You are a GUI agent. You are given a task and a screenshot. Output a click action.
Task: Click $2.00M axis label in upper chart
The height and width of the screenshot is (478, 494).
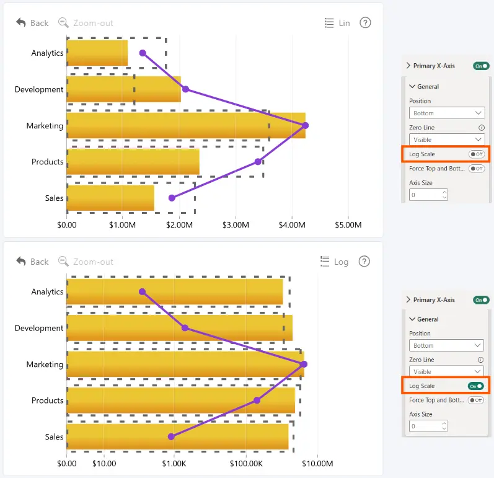point(179,224)
